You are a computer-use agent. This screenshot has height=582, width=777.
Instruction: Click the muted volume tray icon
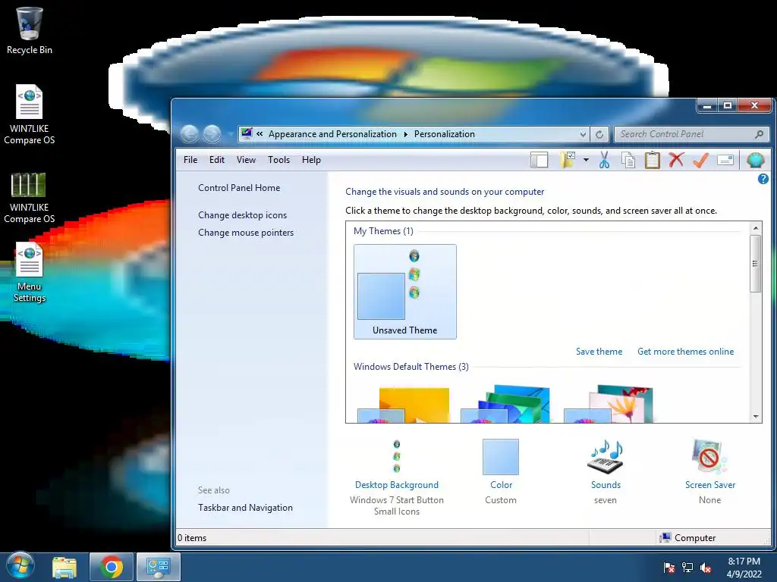click(706, 568)
